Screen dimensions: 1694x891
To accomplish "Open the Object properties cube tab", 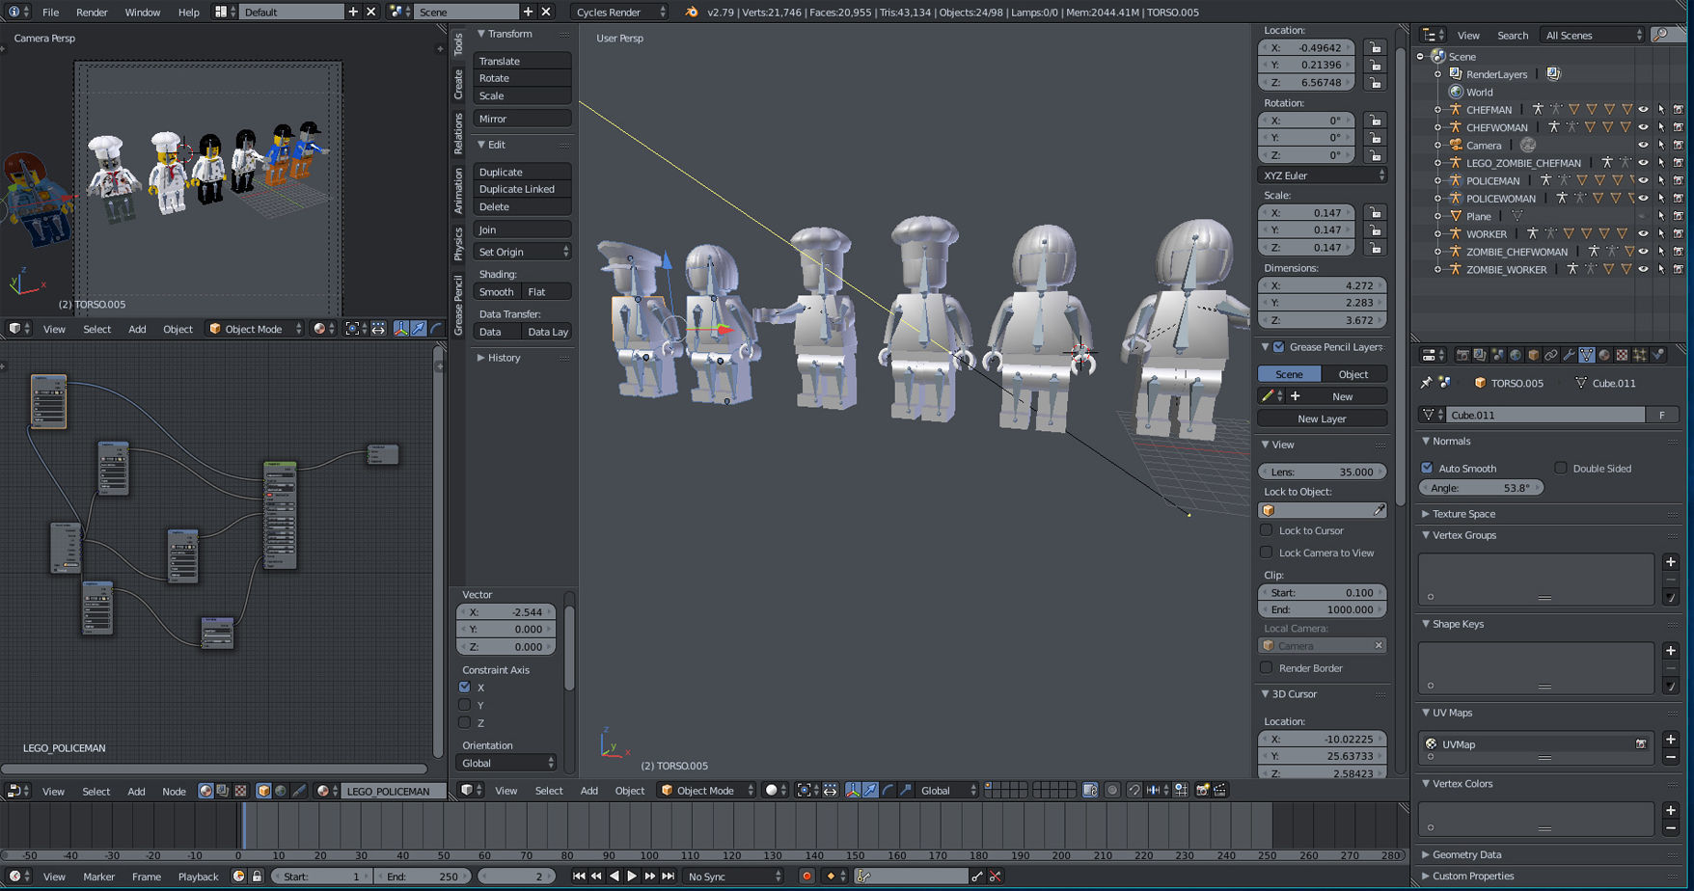I will [x=1534, y=355].
